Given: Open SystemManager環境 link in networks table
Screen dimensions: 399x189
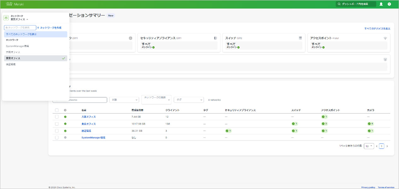Looking at the screenshot, I should (93, 138).
